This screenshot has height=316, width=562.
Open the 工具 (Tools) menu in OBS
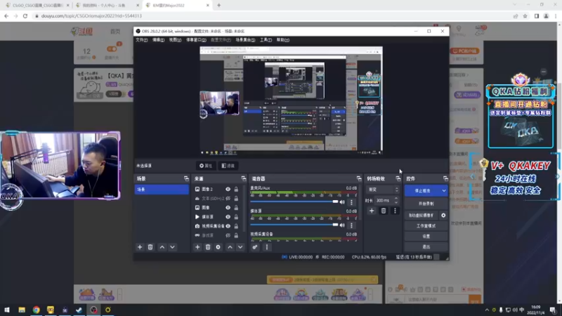[266, 40]
